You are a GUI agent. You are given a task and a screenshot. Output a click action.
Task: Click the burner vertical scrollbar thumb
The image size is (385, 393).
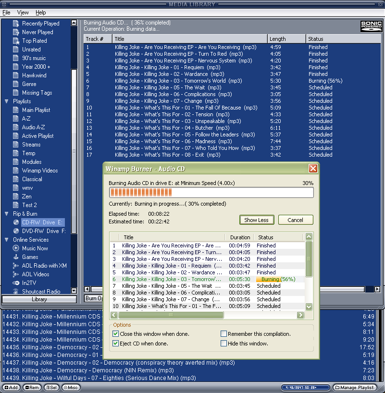coord(309,258)
